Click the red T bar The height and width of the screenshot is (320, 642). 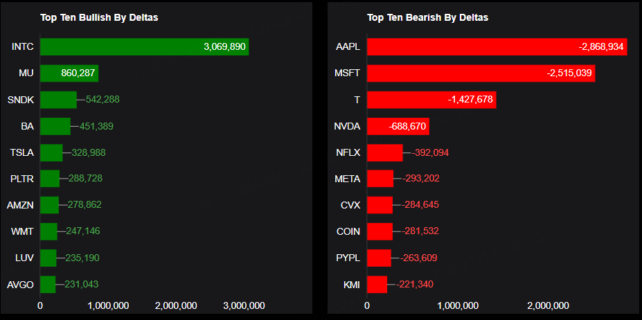coord(431,100)
